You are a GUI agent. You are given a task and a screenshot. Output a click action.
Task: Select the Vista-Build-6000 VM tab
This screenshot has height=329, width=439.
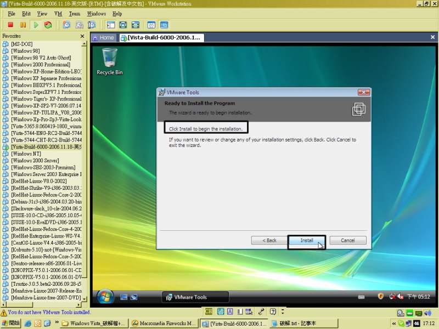coord(161,38)
